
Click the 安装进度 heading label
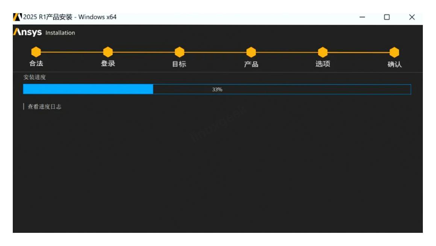35,77
